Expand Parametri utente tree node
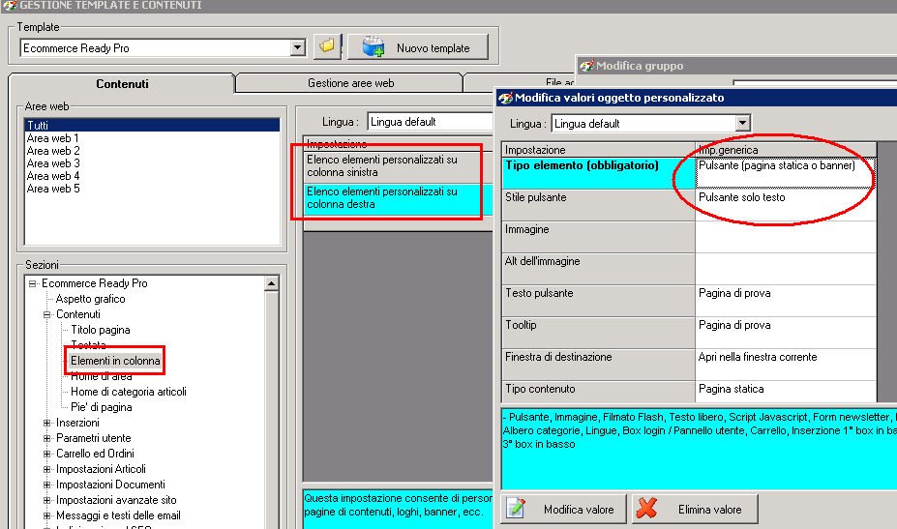897x529 pixels. click(x=47, y=438)
